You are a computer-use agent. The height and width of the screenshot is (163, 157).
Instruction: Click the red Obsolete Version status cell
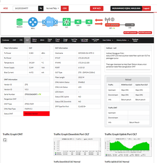[x=37, y=114]
